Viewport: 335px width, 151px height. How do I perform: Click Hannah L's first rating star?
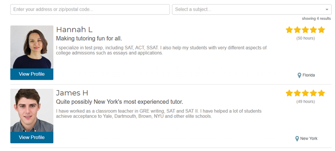[289, 30]
